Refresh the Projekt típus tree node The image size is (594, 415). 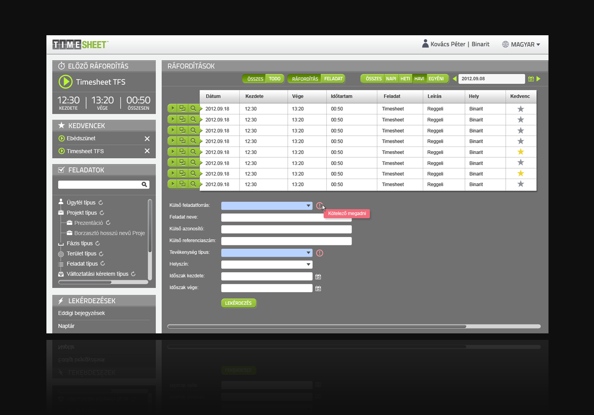(102, 213)
